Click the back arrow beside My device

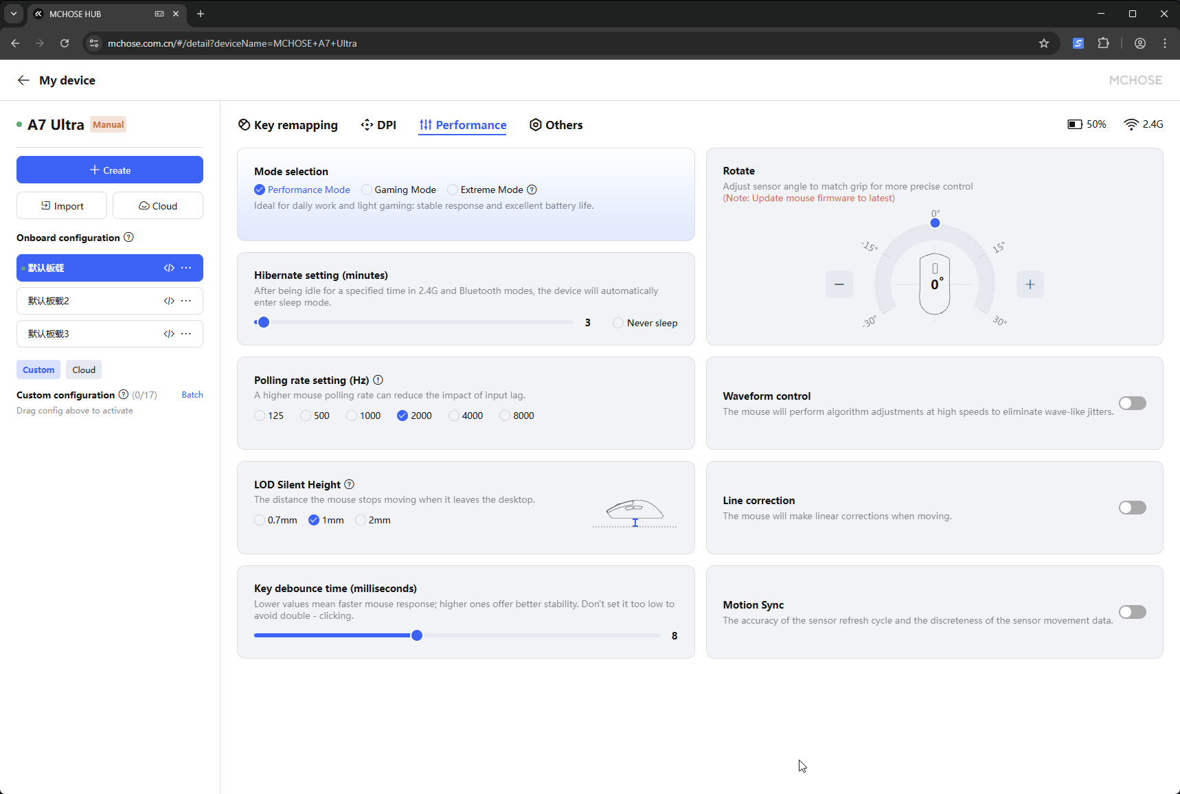click(x=23, y=80)
